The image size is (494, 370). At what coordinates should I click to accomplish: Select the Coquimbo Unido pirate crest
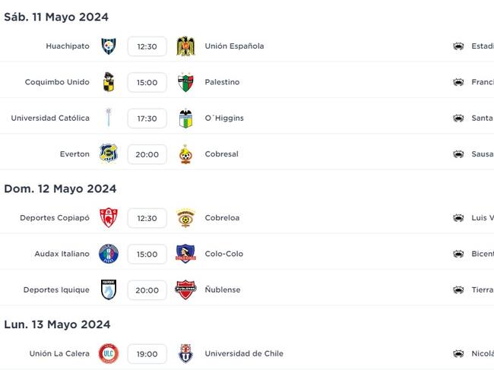(x=109, y=82)
